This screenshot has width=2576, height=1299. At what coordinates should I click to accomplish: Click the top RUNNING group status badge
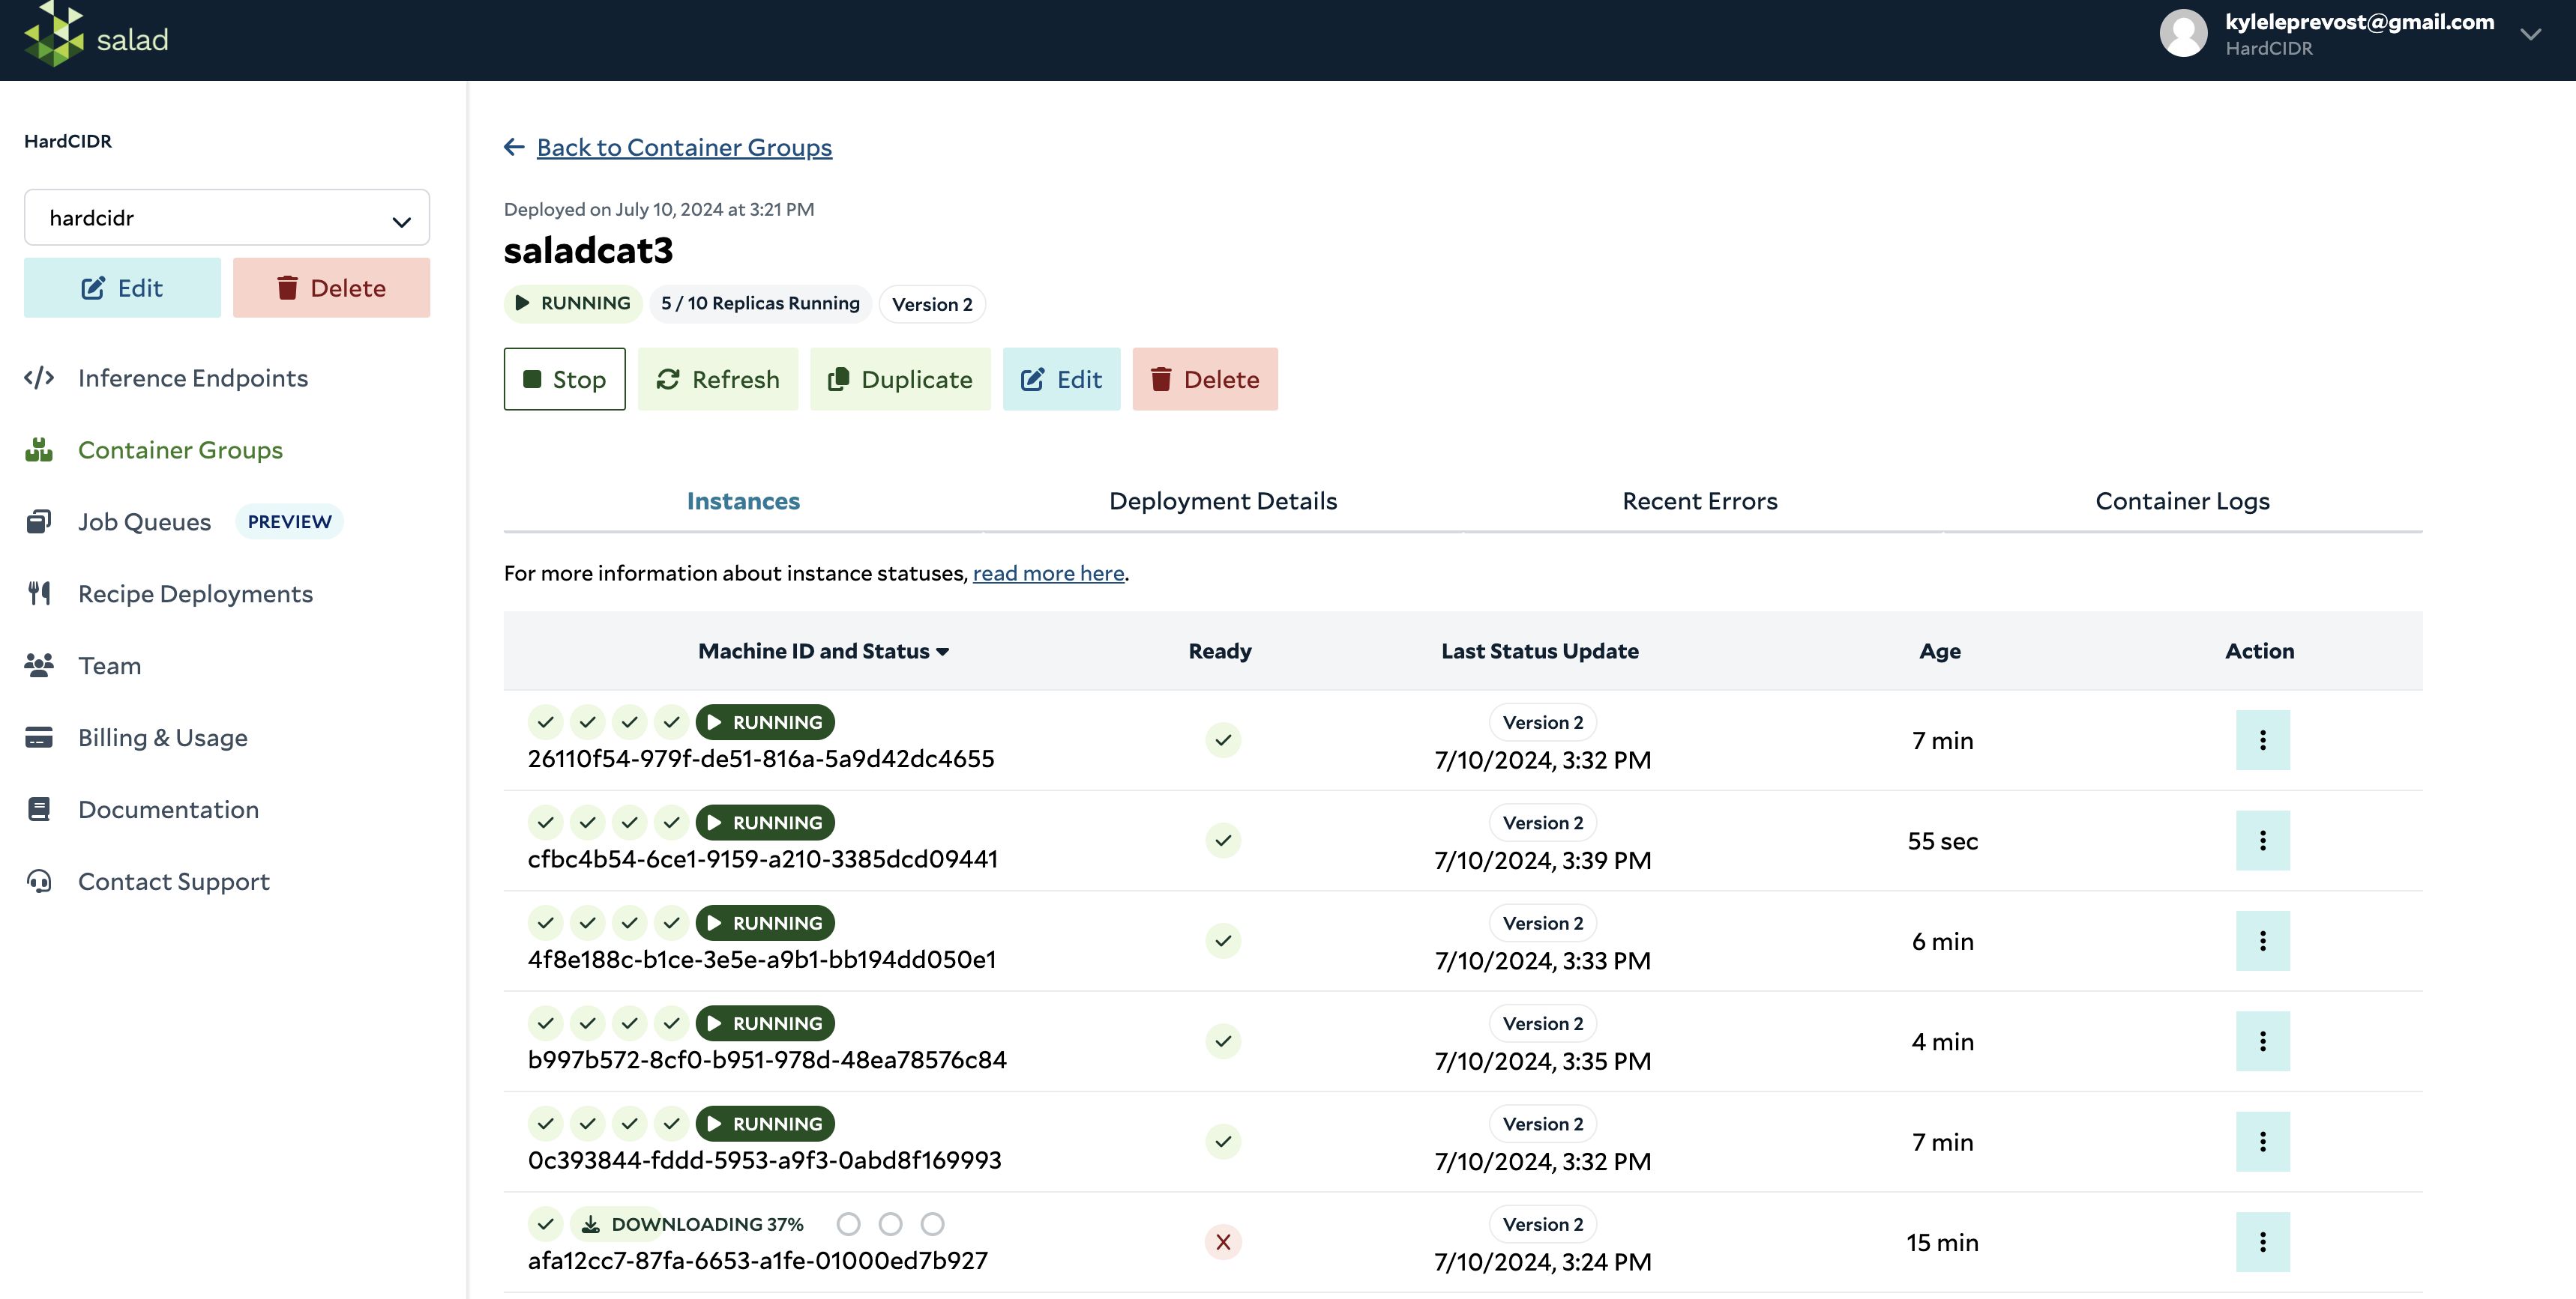click(x=574, y=303)
